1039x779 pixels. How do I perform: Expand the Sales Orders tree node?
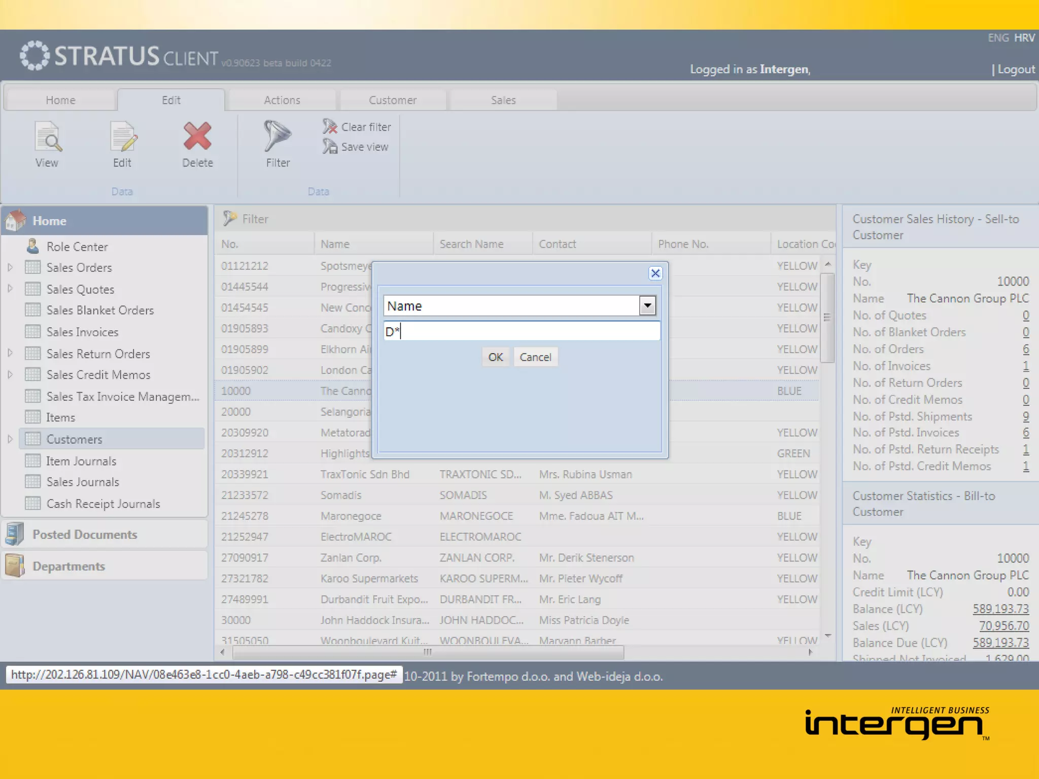(10, 267)
